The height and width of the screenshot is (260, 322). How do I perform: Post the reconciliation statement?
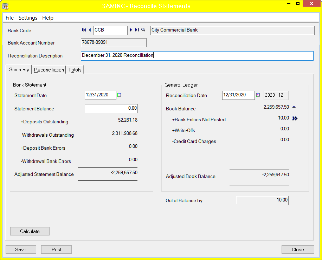pos(56,249)
